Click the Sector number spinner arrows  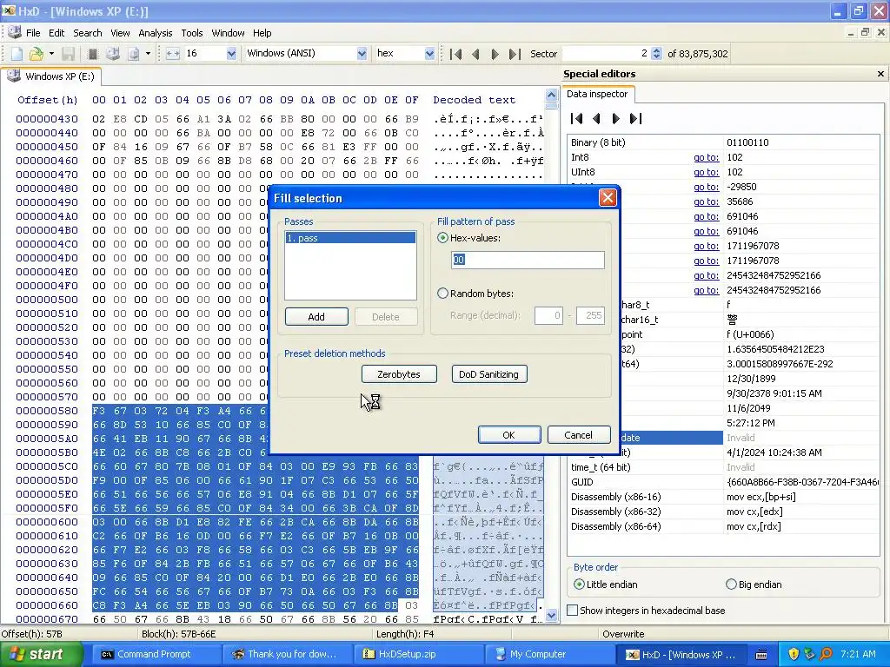657,54
